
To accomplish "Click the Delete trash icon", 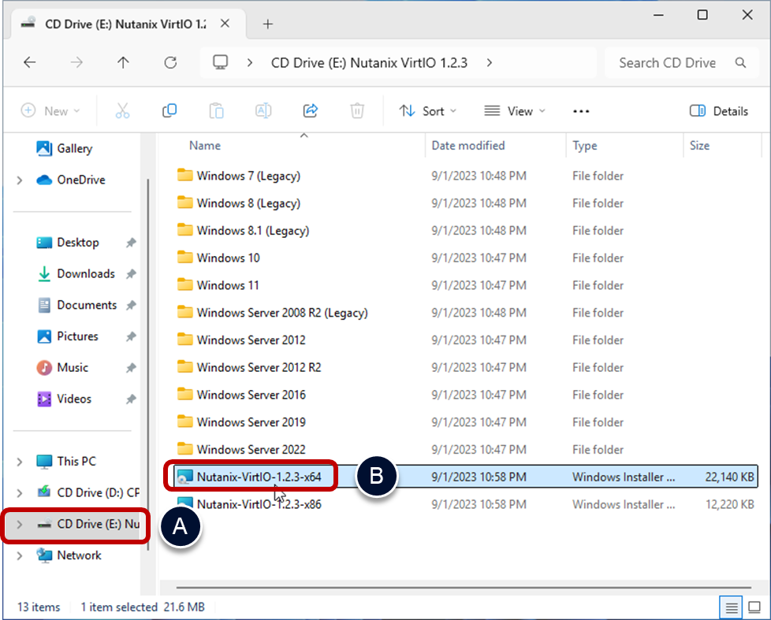I will 357,111.
